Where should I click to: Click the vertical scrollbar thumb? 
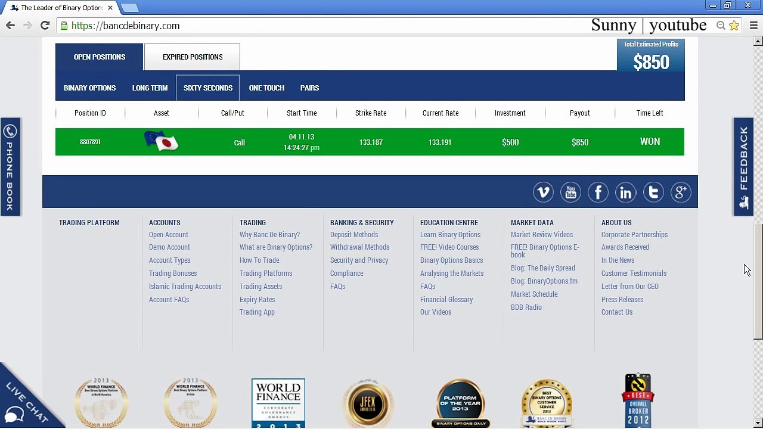tap(758, 281)
